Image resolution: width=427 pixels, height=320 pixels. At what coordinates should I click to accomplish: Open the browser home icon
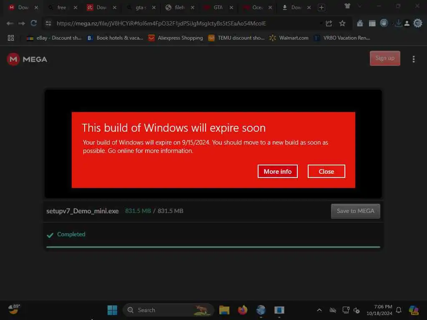click(x=360, y=23)
